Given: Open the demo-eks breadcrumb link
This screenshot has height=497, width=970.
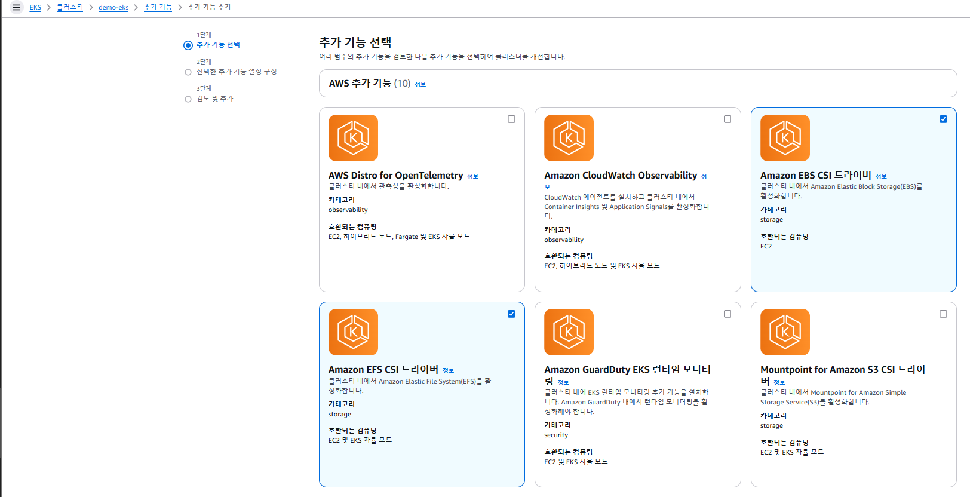Looking at the screenshot, I should (x=113, y=7).
